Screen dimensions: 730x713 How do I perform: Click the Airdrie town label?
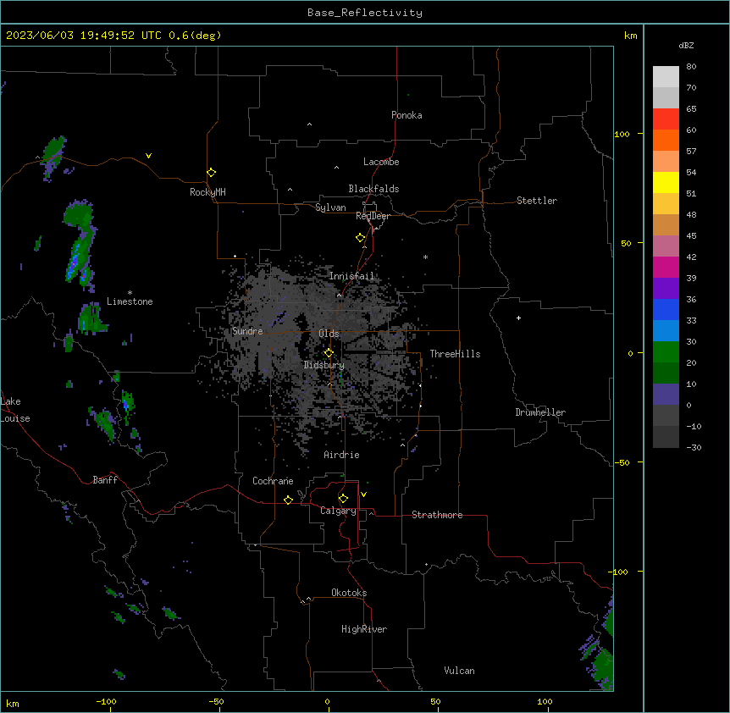coord(341,455)
